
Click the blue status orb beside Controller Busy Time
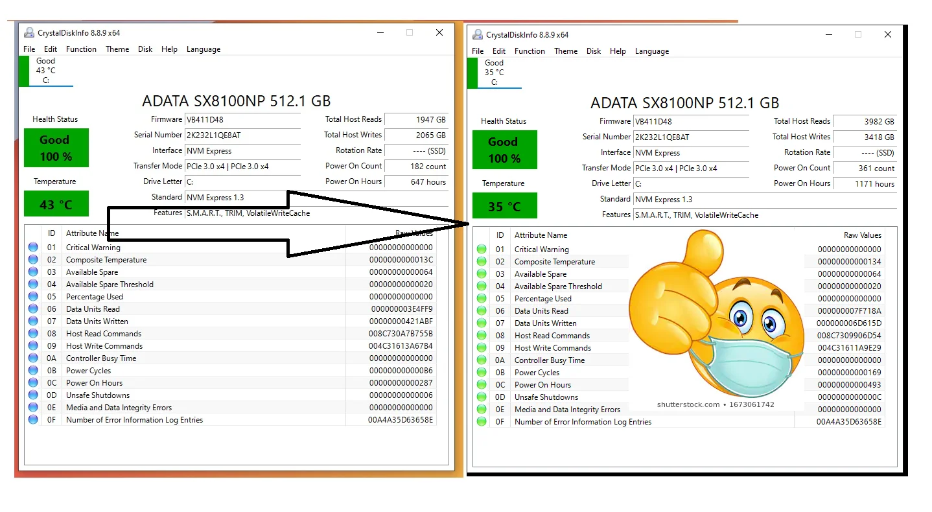pyautogui.click(x=33, y=358)
